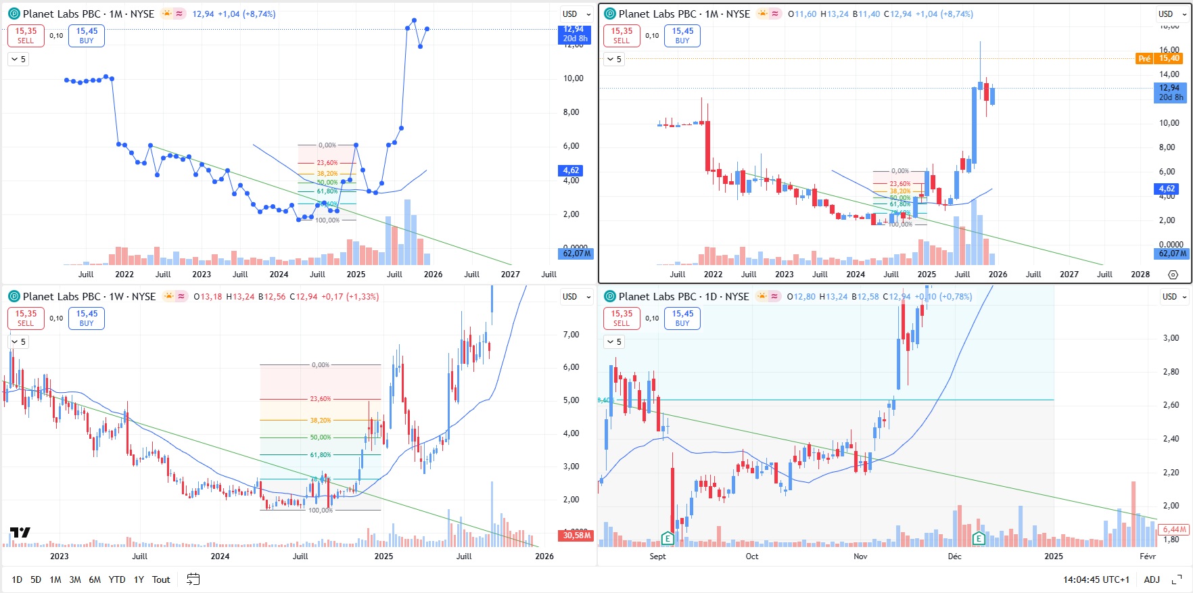Click 30,58 M volume label in 1W chart
Viewport: 1193px width, 593px height.
pos(576,536)
